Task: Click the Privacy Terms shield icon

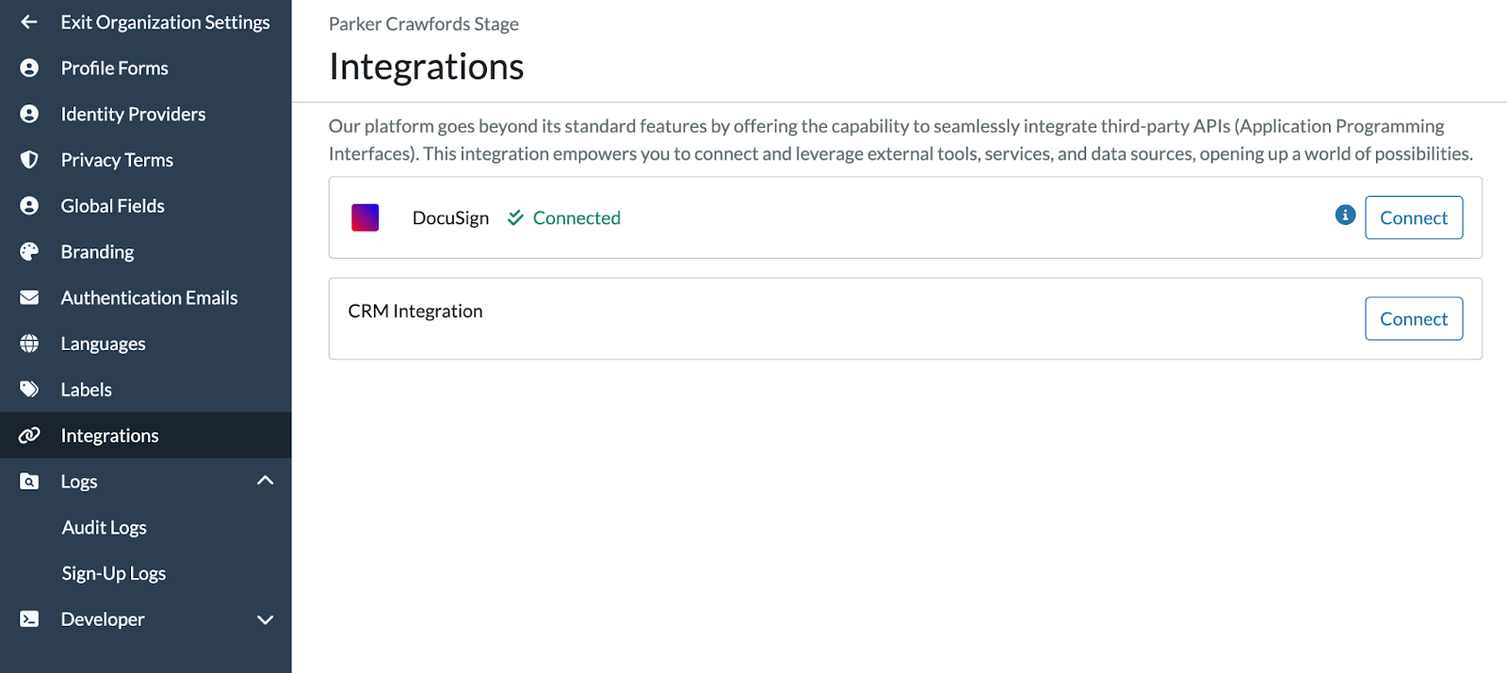Action: 29,159
